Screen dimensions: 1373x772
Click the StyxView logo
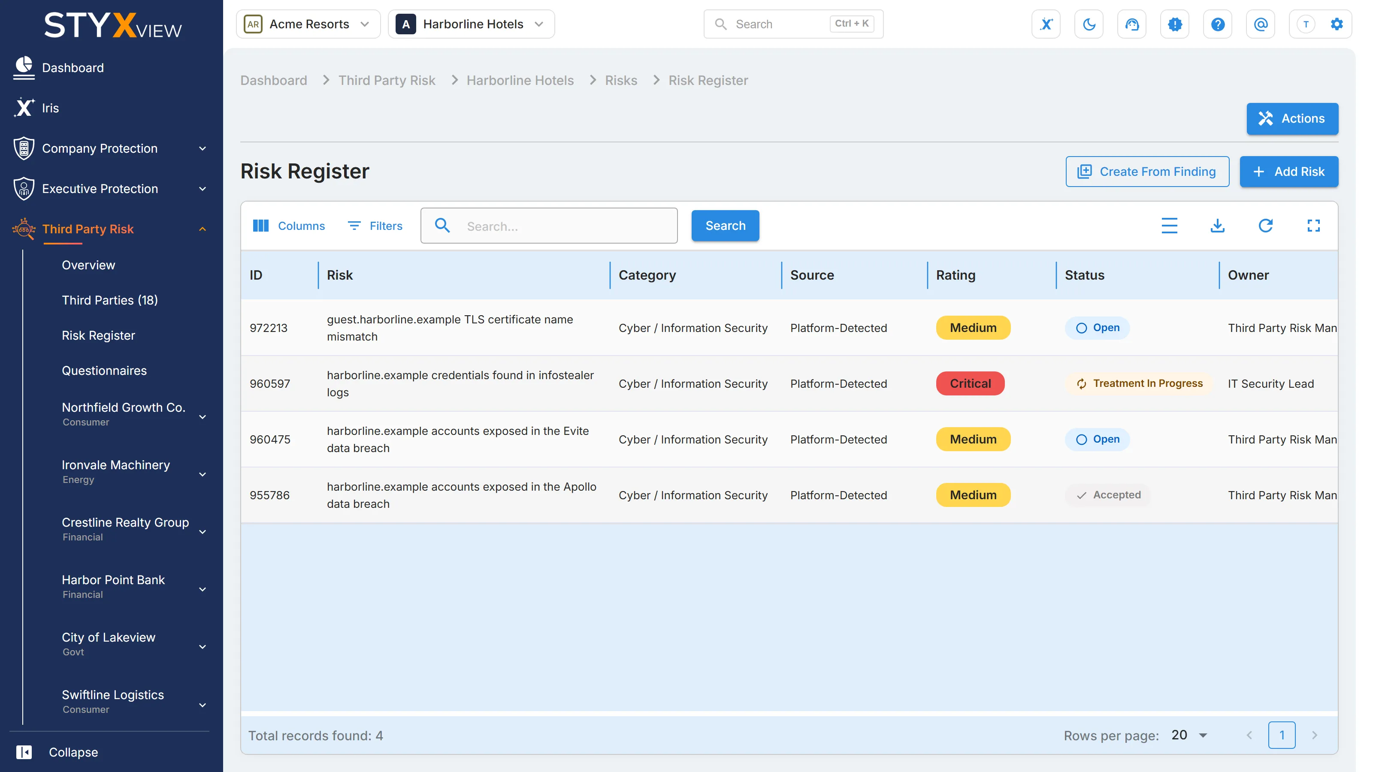pos(112,26)
